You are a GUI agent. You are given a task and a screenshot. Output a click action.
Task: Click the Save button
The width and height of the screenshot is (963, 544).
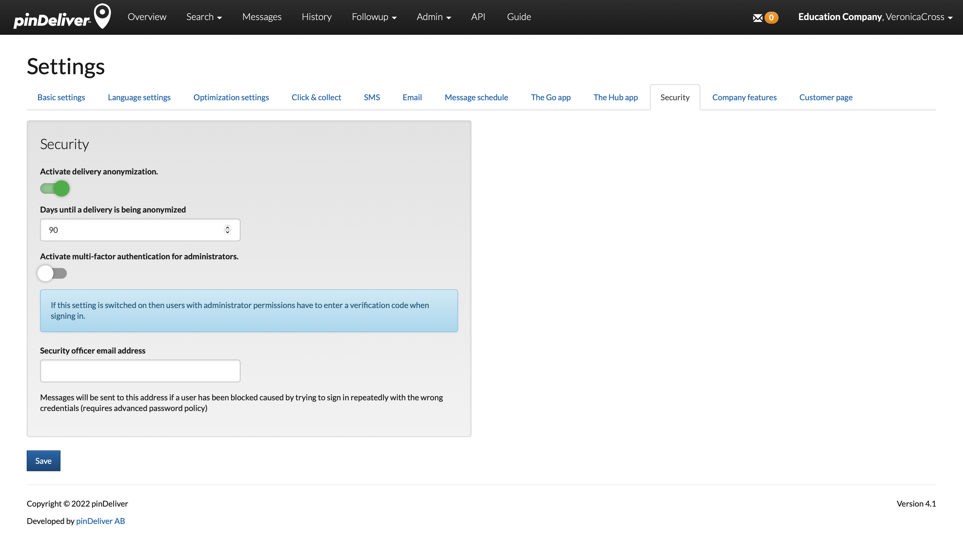(43, 460)
